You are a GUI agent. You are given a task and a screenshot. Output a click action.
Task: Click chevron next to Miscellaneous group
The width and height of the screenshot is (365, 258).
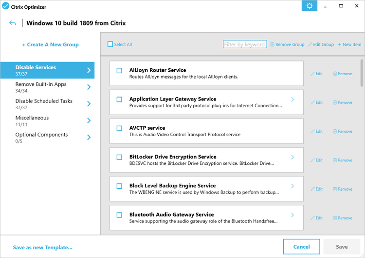coord(89,120)
